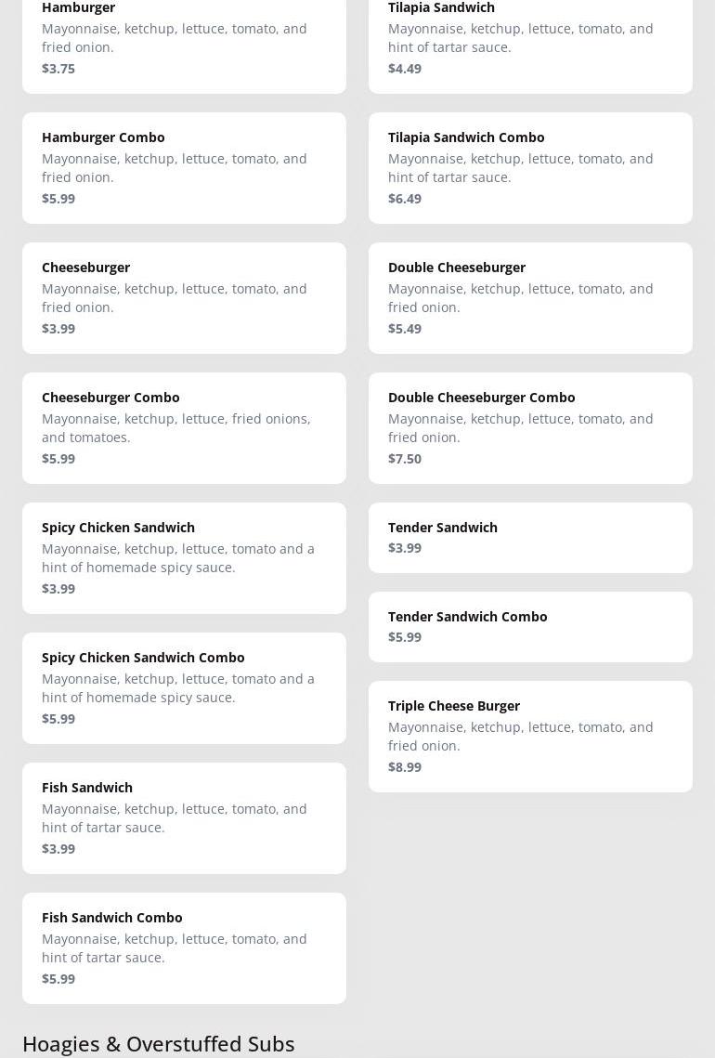Click the $3.75 Hamburger price
Viewport: 715px width, 1058px height.
tap(58, 69)
